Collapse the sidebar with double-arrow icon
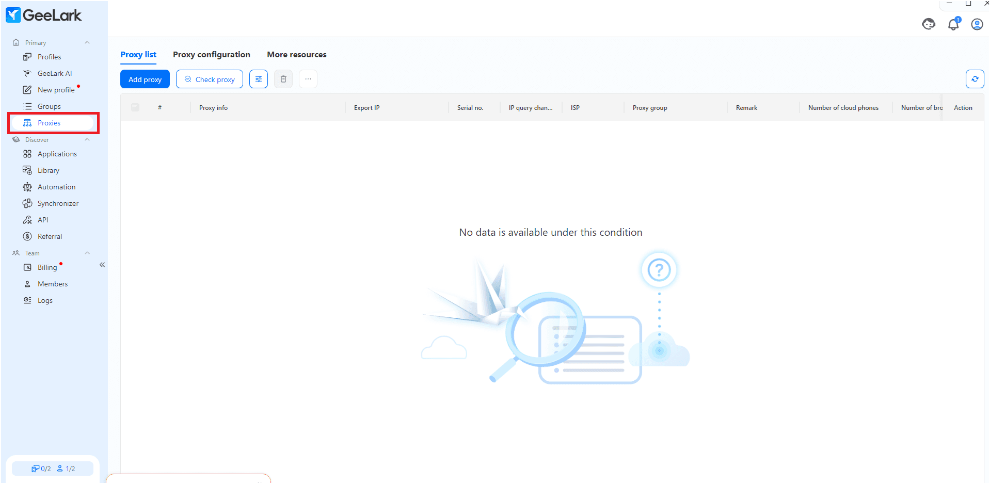The width and height of the screenshot is (990, 484). point(102,265)
